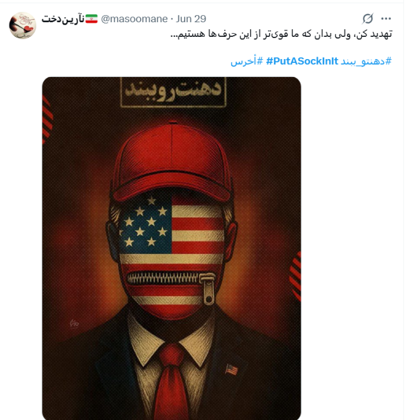The width and height of the screenshot is (406, 420).
Task: Open the #أخرس hashtag
Action: 247,62
